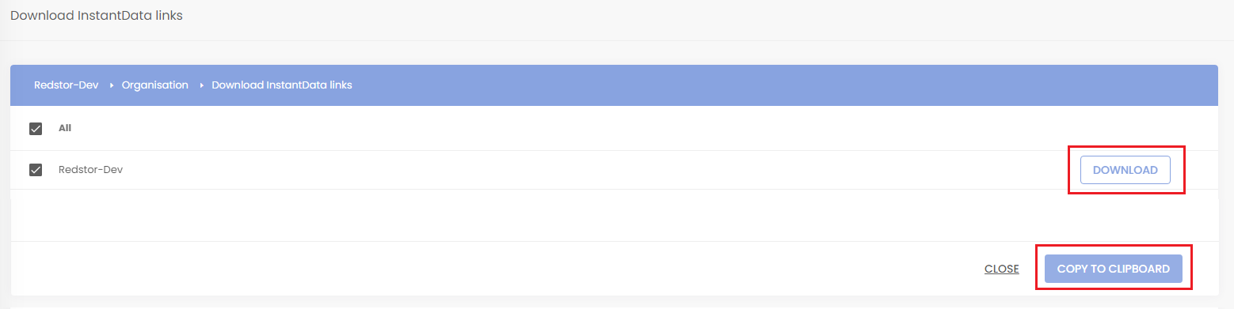Screen dimensions: 1234x309
Task: Click the All header row background
Action: [x=614, y=128]
